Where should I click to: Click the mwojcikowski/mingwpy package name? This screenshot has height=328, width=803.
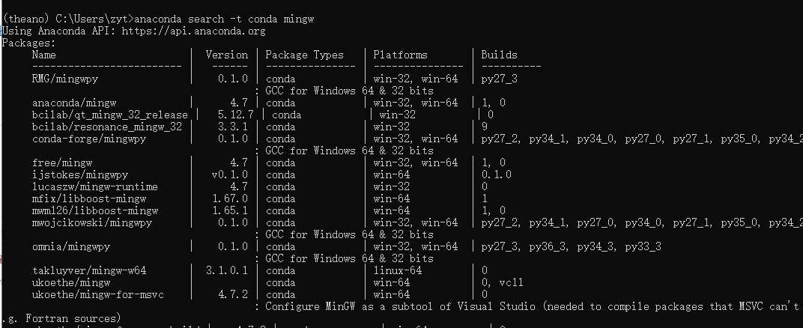coord(92,222)
